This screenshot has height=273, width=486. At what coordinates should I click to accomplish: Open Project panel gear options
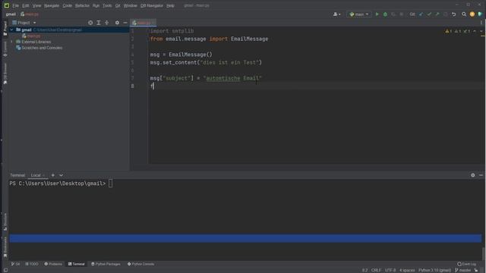117,23
